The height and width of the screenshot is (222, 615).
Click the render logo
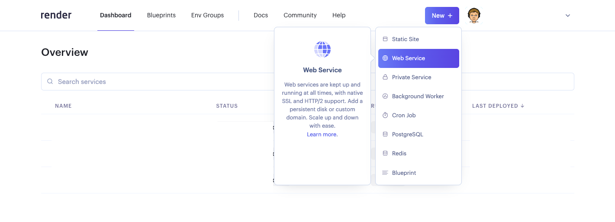coord(56,15)
